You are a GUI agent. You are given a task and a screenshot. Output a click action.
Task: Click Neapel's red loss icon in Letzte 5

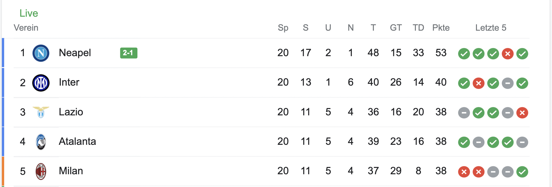507,54
